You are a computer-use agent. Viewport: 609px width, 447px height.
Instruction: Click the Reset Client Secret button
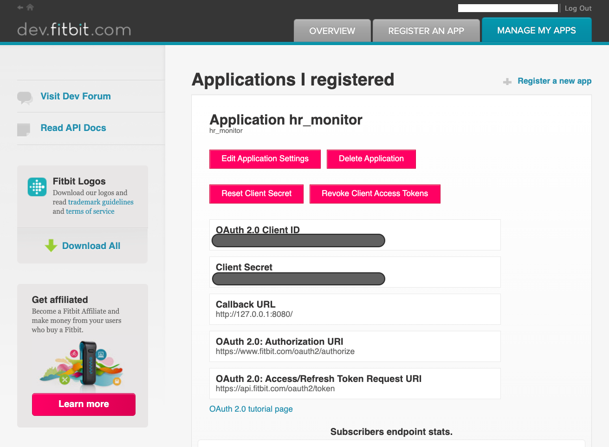(x=256, y=194)
